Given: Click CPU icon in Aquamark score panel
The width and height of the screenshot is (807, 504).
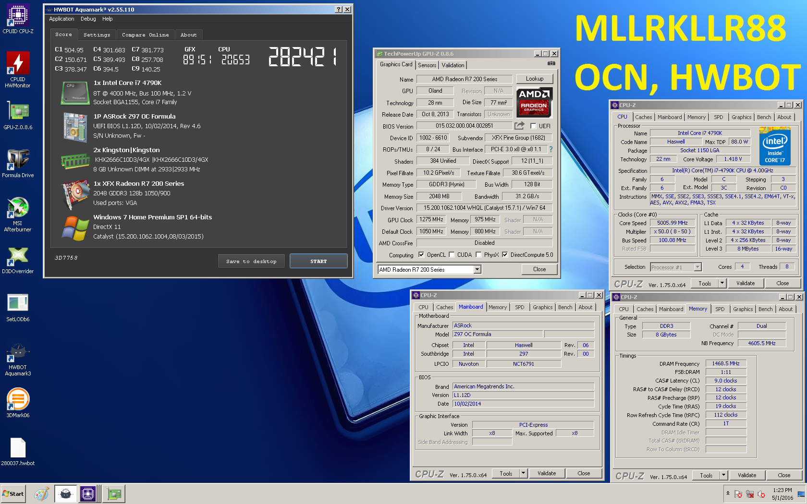Looking at the screenshot, I should click(75, 93).
